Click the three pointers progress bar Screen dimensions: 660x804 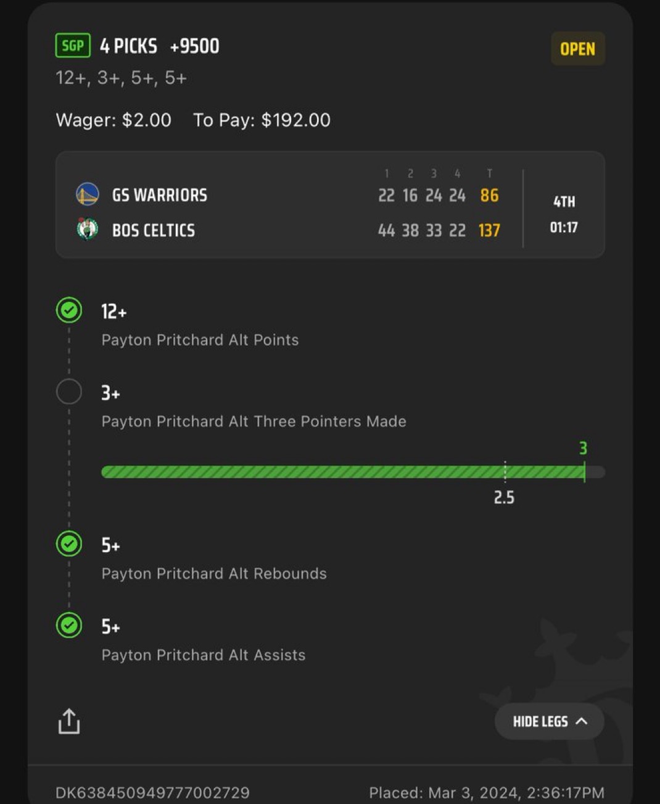[x=353, y=472]
